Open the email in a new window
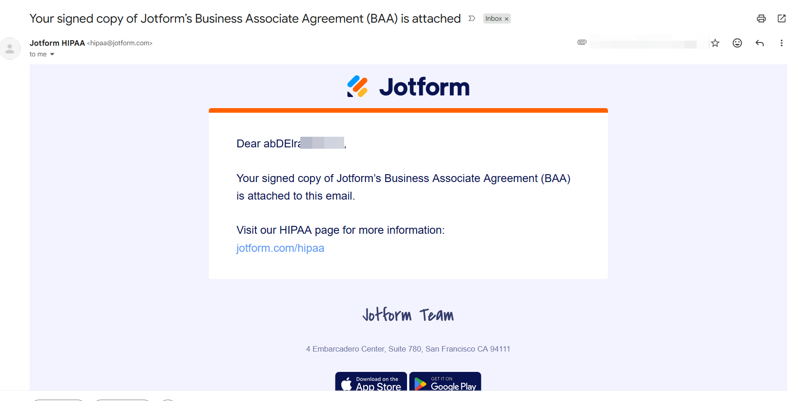This screenshot has height=401, width=790. point(782,18)
